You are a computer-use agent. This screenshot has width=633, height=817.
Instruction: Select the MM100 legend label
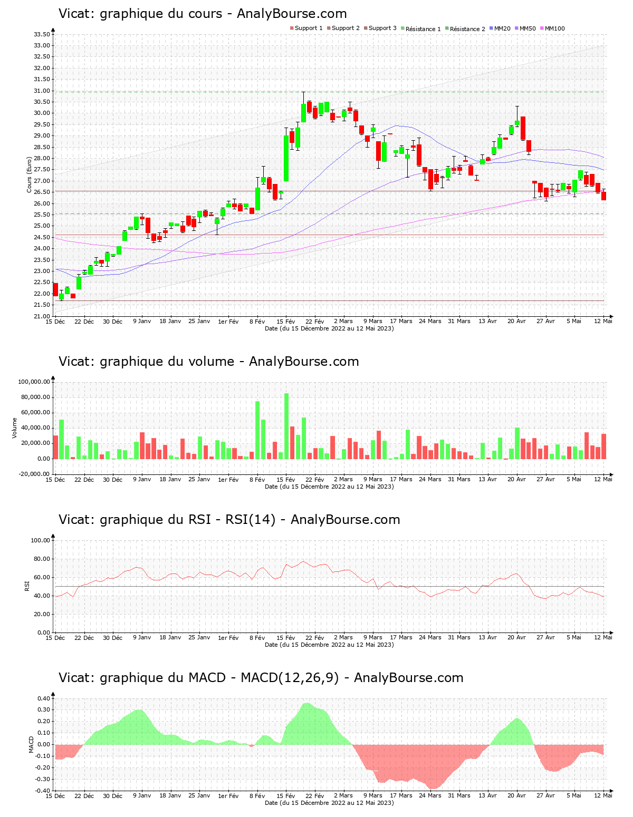554,28
